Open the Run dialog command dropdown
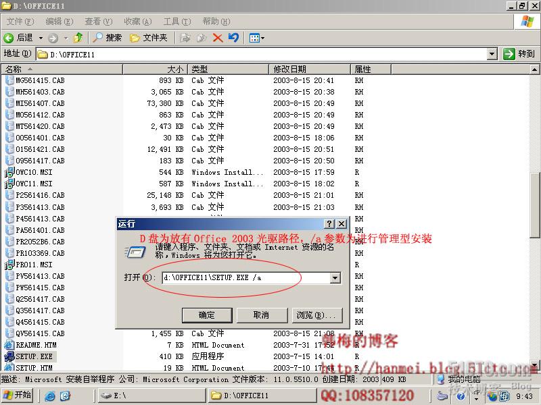Image resolution: width=541 pixels, height=405 pixels. pos(335,278)
